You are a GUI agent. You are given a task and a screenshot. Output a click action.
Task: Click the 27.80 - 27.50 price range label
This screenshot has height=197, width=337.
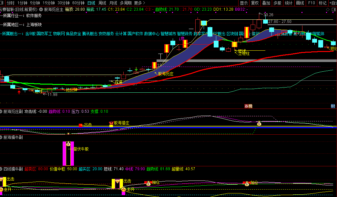(280, 22)
